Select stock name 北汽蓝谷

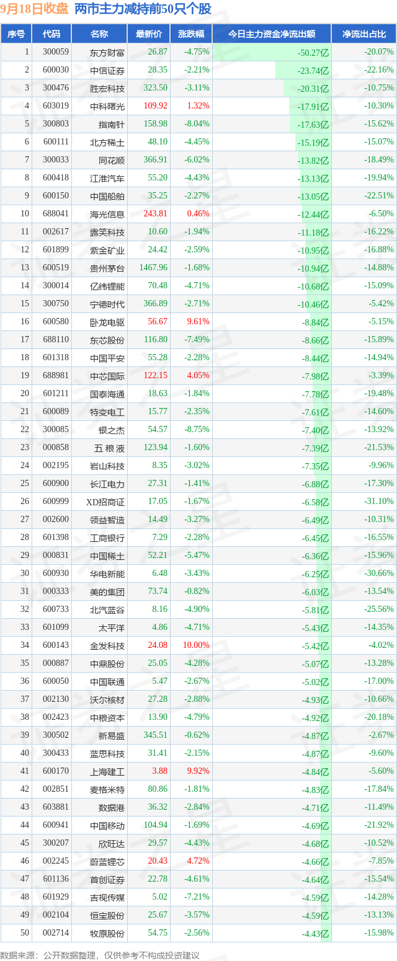coord(107,609)
